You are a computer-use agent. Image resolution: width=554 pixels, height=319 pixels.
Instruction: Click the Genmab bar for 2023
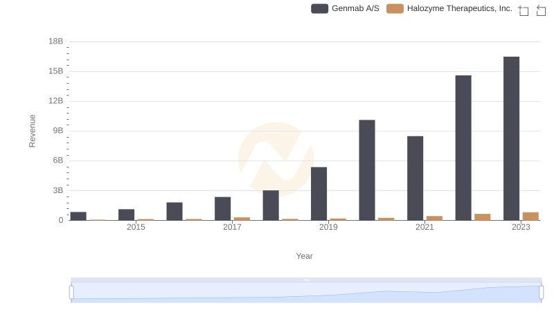[511, 138]
